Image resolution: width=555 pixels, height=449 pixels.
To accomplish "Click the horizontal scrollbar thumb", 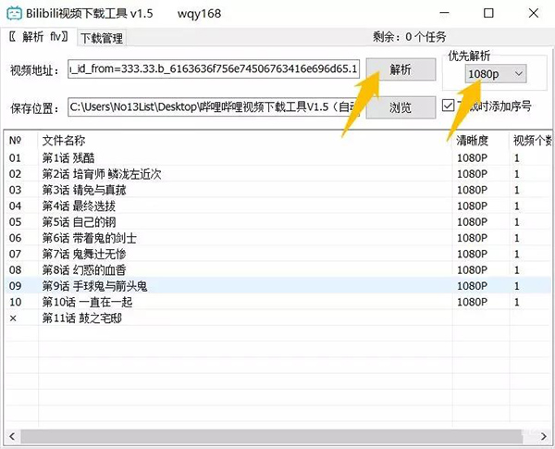I will click(272, 436).
